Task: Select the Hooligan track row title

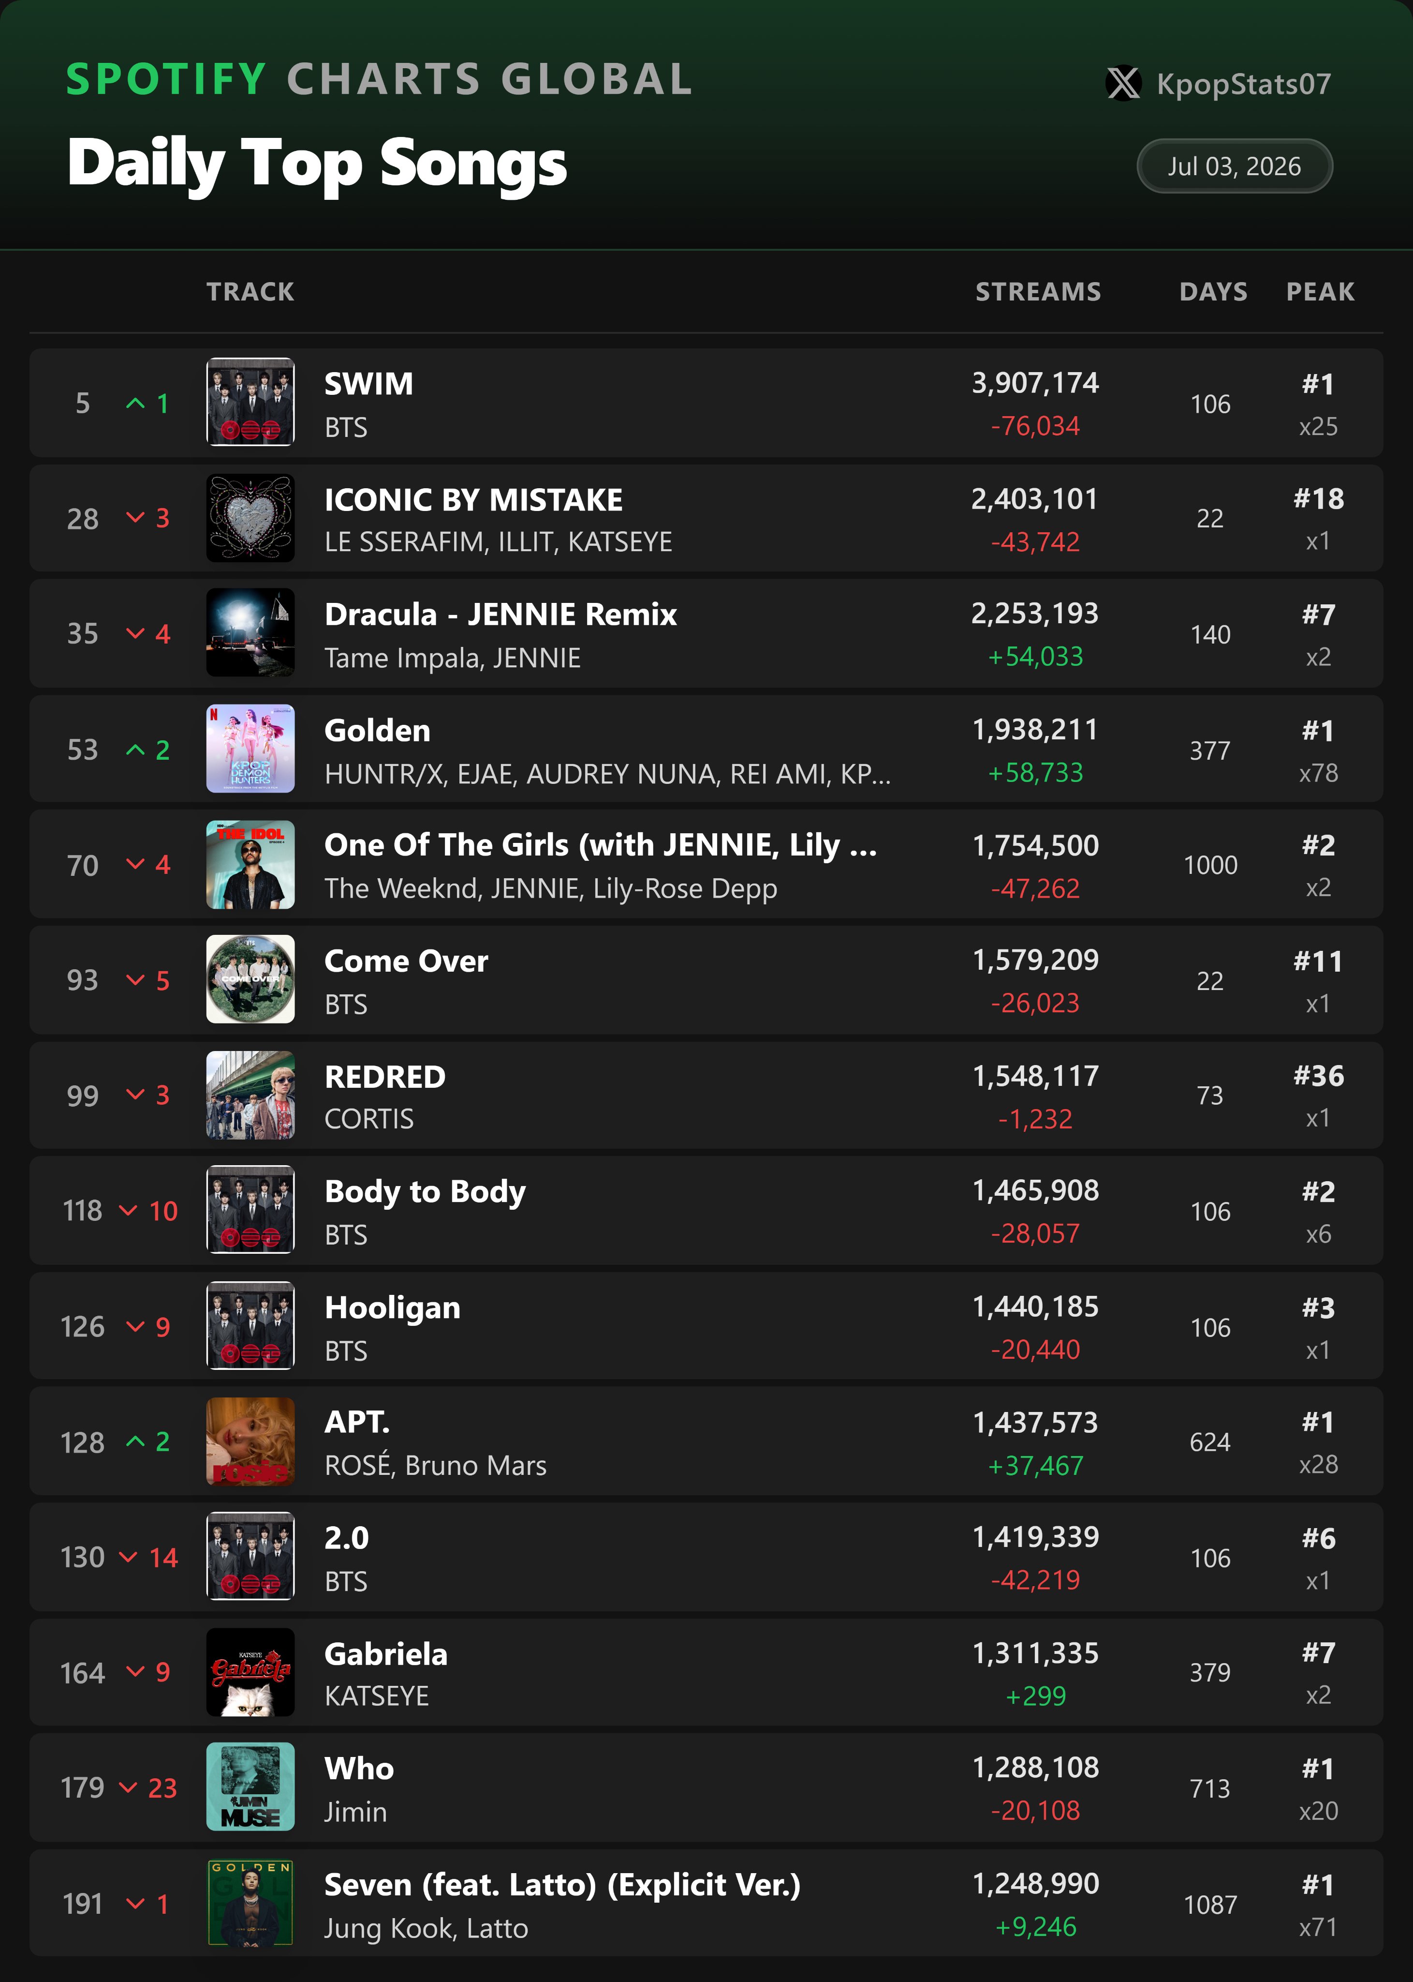Action: coord(392,1308)
